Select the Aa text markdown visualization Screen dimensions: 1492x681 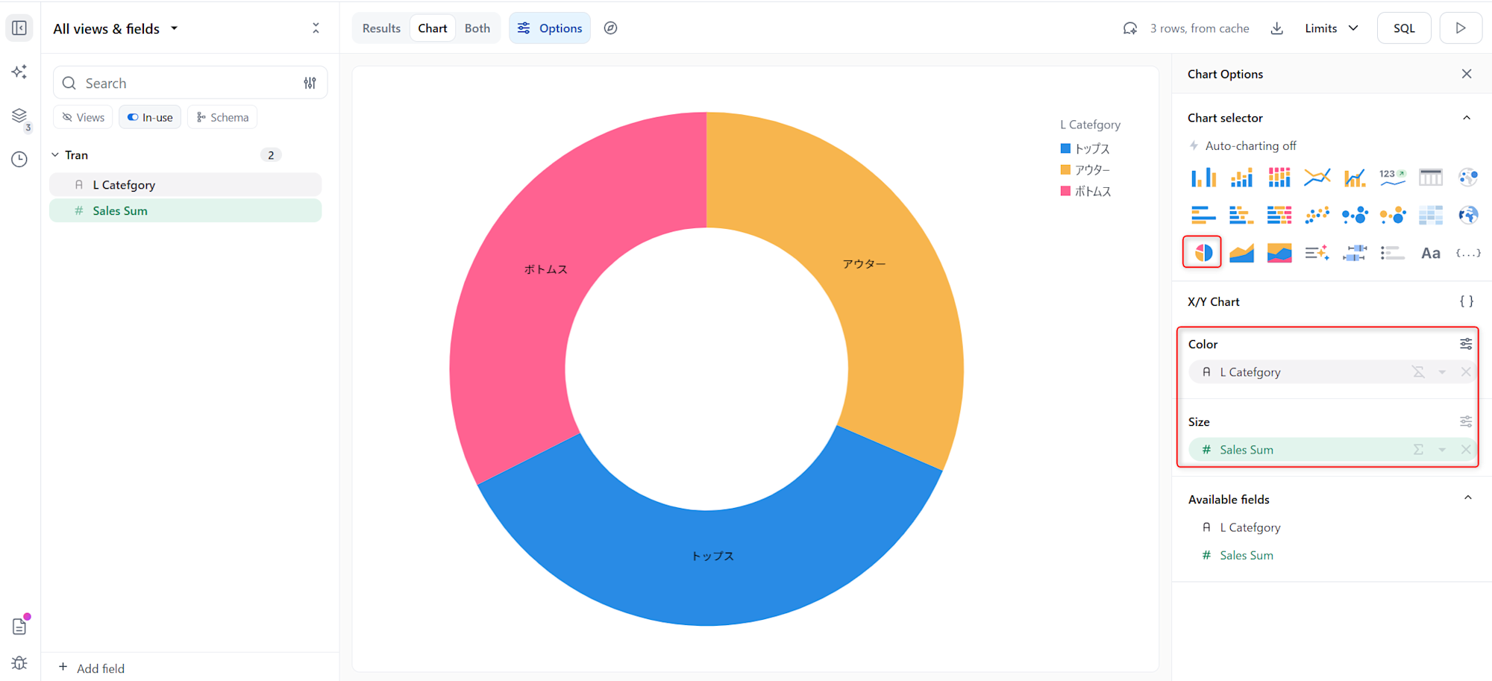point(1431,254)
